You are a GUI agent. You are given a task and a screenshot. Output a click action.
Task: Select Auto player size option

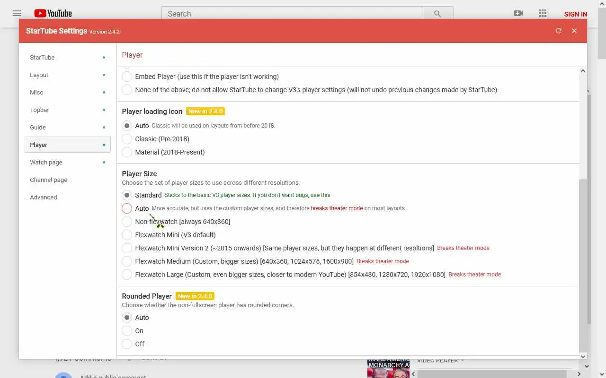tap(127, 208)
